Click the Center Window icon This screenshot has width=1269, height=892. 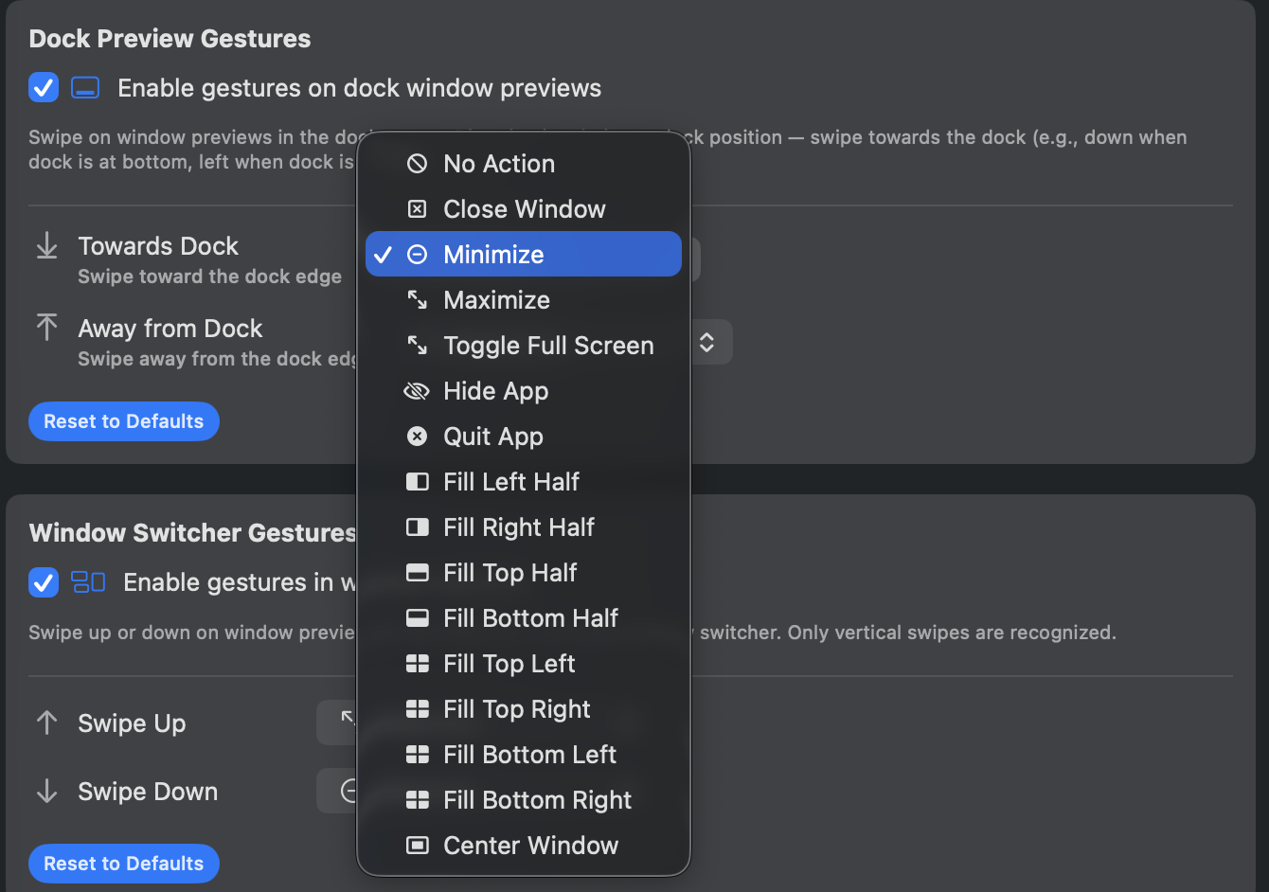point(417,845)
